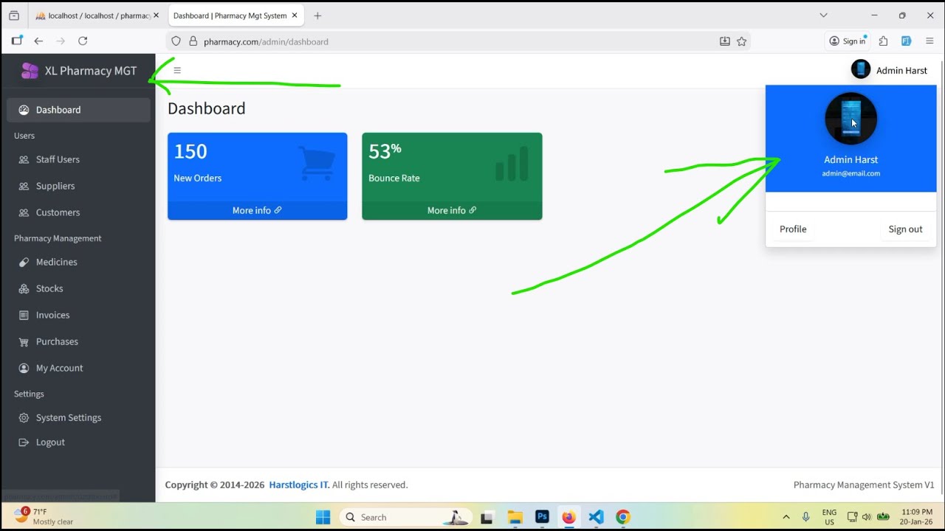Open a new browser tab
Screen dimensions: 945x531
[x=317, y=15]
